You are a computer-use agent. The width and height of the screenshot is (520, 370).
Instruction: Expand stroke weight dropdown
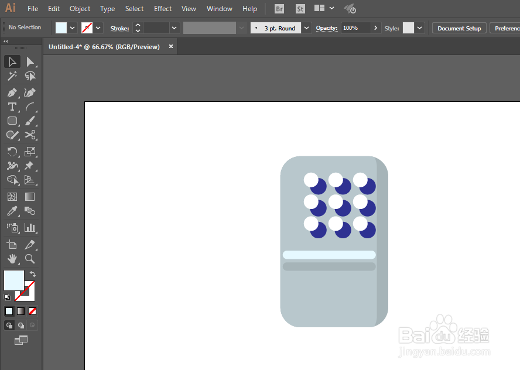point(174,28)
